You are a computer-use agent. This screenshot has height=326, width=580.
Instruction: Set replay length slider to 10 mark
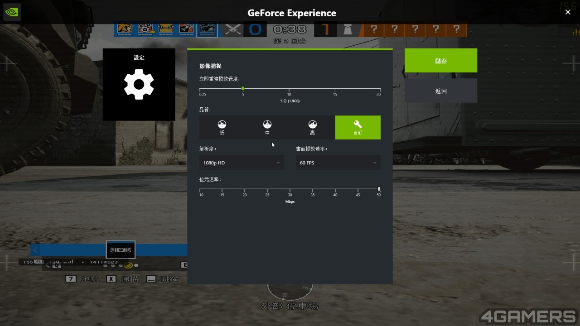click(289, 90)
